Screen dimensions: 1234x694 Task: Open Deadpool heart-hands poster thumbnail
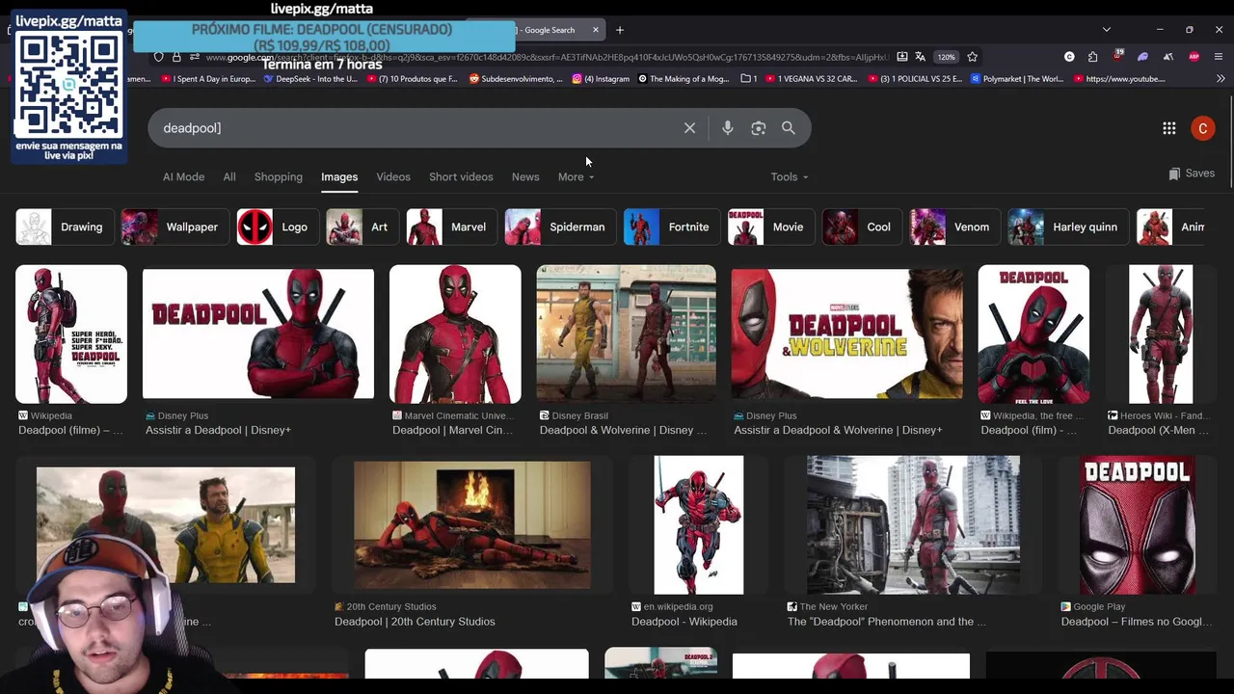pyautogui.click(x=1033, y=334)
